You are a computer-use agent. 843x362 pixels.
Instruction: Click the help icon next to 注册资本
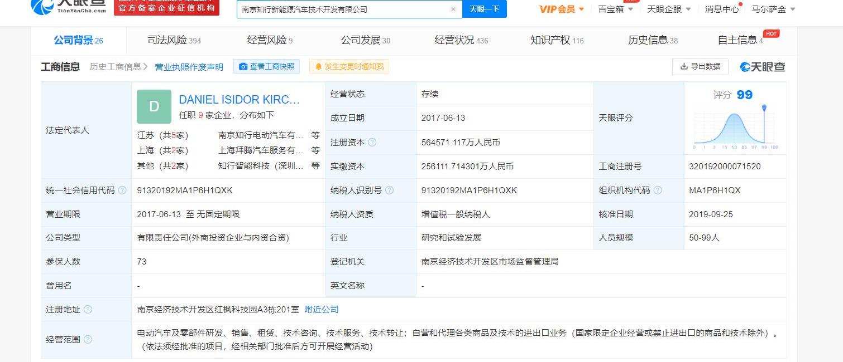point(372,143)
